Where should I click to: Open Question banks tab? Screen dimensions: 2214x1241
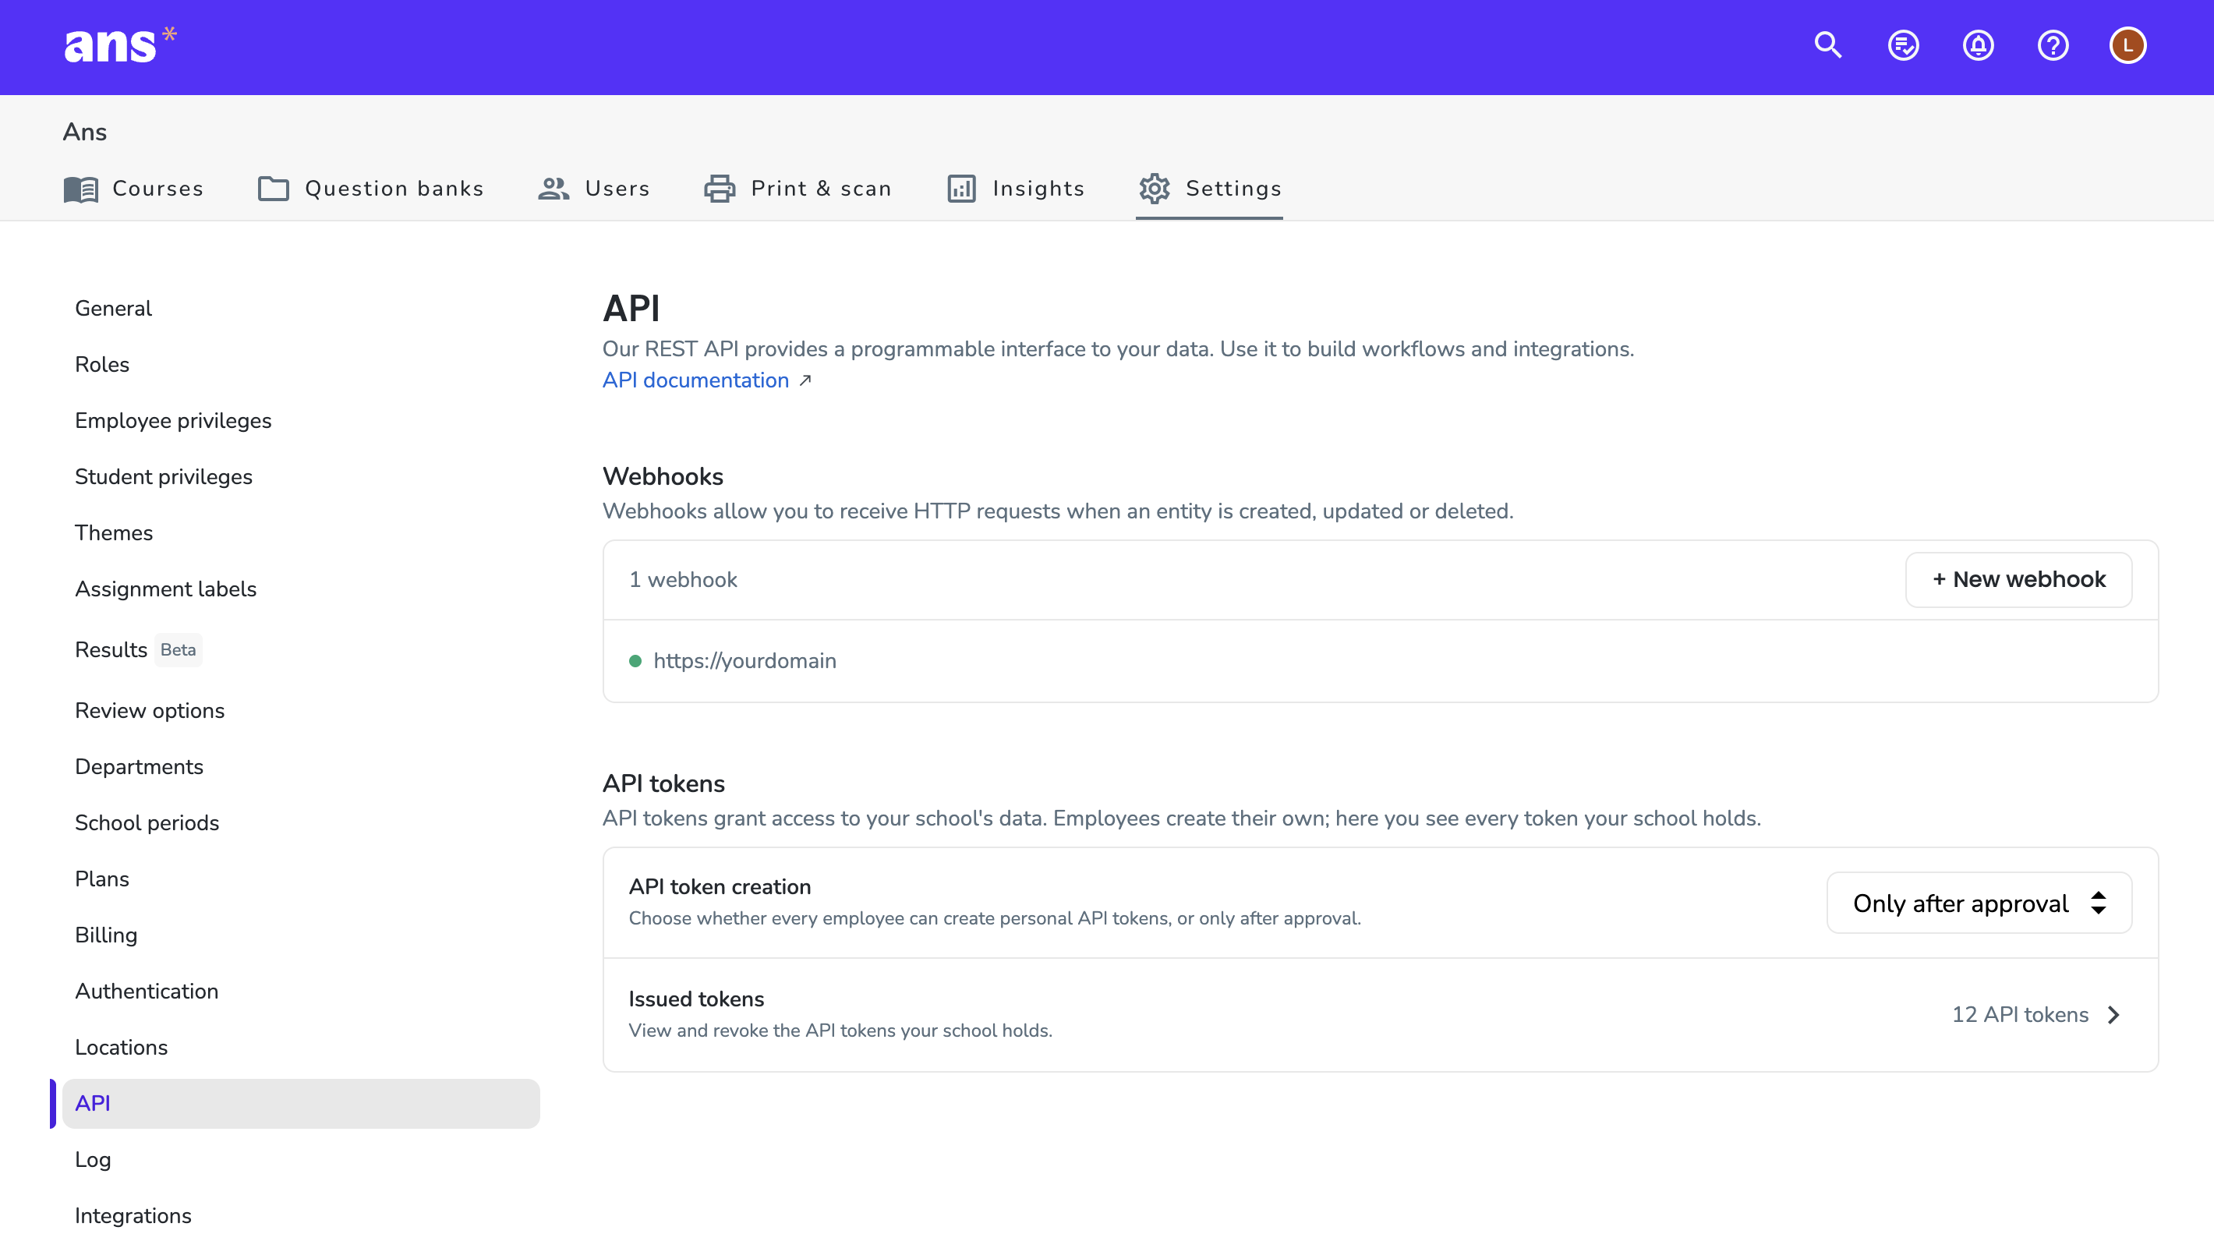(x=370, y=188)
